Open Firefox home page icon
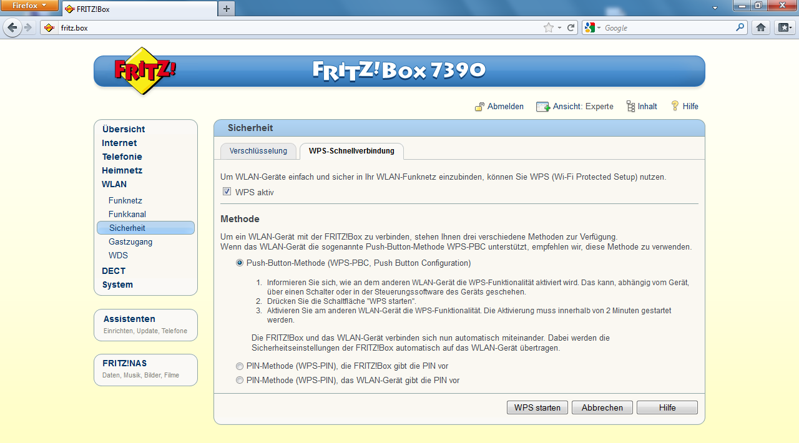799x443 pixels. pos(760,27)
